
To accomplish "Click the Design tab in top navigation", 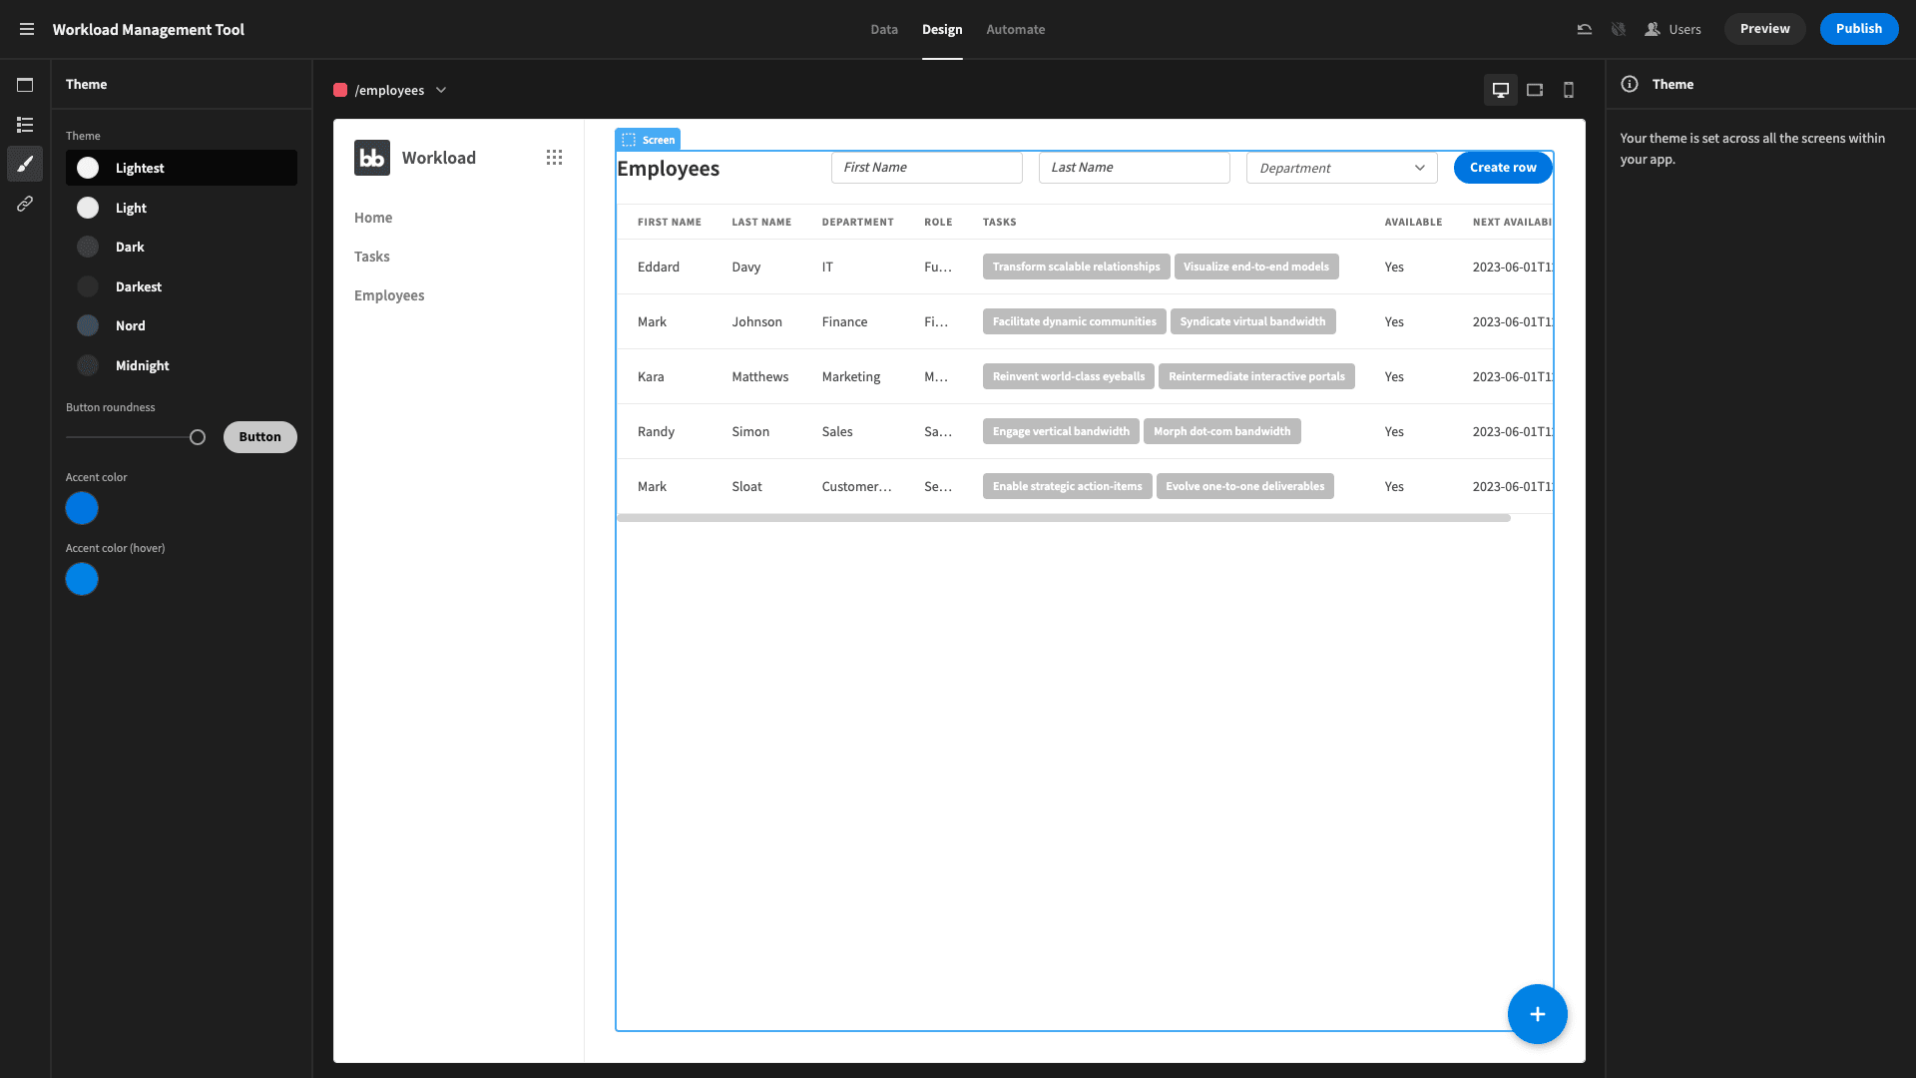I will [942, 29].
